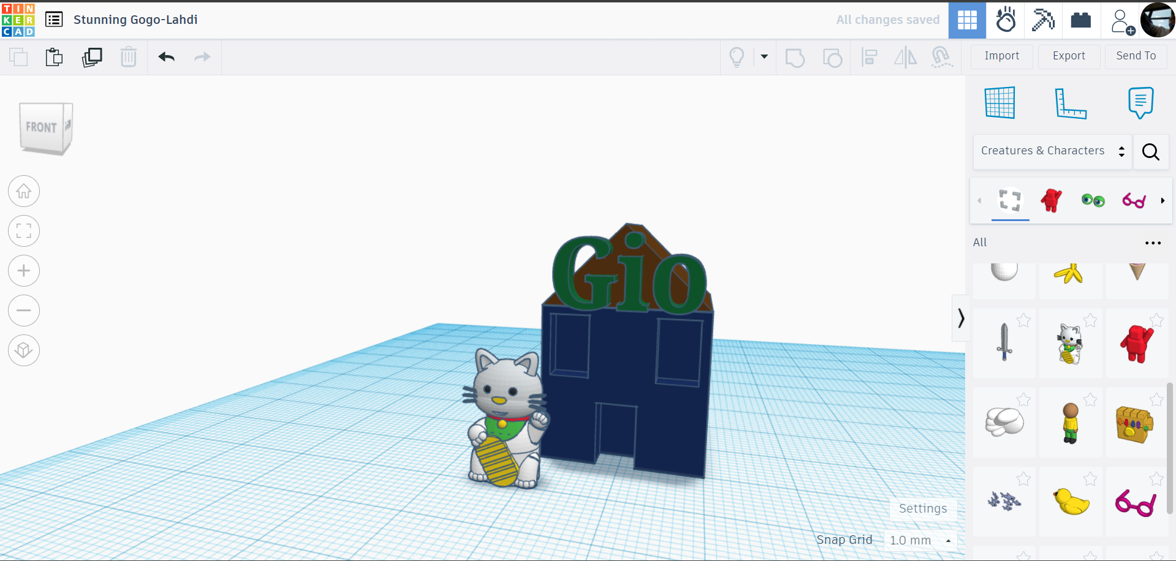Pick the sword shape thumbnail

coord(1004,342)
